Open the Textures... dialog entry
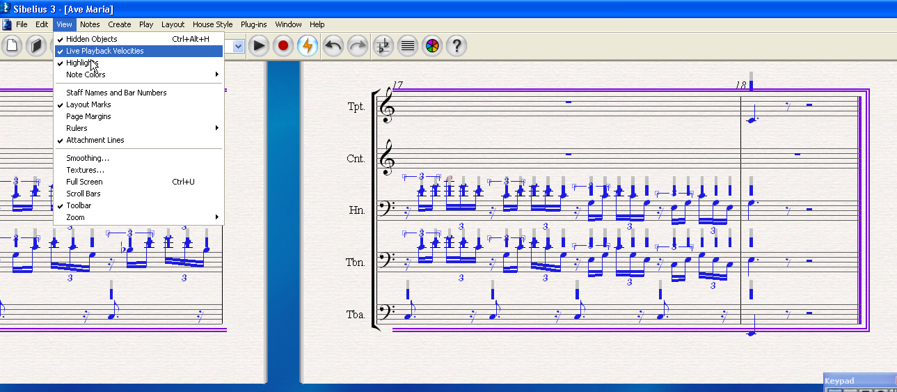897x392 pixels. click(x=138, y=170)
